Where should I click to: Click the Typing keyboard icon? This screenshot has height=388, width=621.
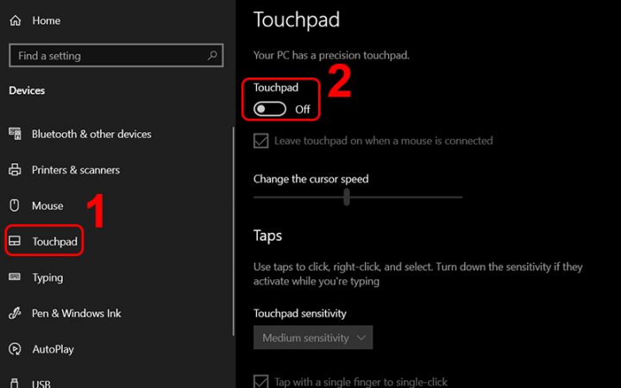coord(15,278)
